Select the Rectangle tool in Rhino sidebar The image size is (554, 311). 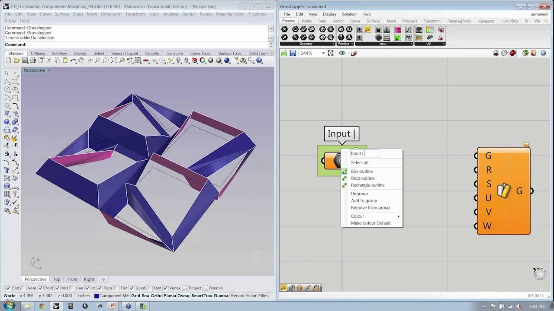pos(15,97)
